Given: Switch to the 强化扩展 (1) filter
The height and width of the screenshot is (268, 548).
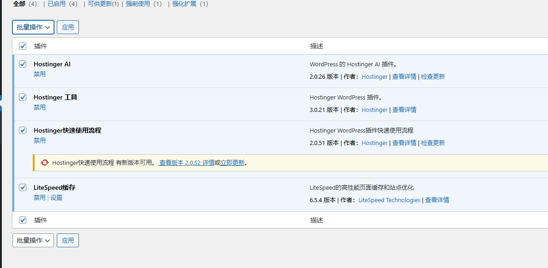Looking at the screenshot, I should [190, 4].
